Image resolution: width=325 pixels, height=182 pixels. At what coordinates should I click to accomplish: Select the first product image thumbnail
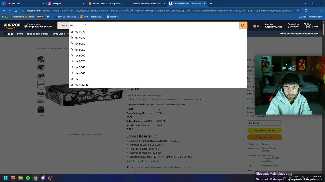click(41, 59)
